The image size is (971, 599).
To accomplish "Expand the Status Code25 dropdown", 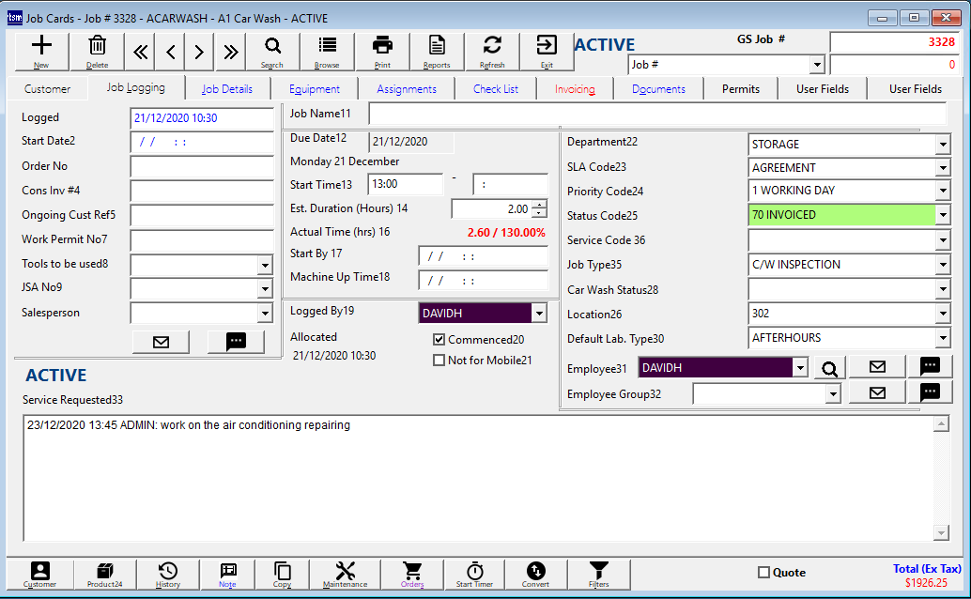I will [942, 215].
